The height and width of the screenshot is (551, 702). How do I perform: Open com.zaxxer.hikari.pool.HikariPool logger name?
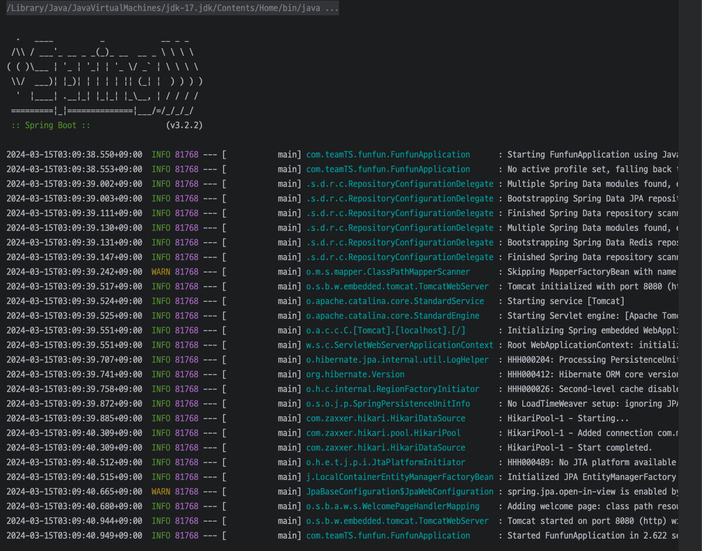[383, 433]
